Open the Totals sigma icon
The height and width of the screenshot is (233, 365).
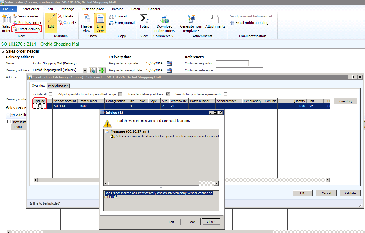(x=144, y=19)
